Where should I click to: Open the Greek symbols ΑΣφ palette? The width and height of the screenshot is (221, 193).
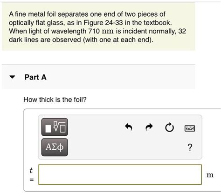(55, 147)
